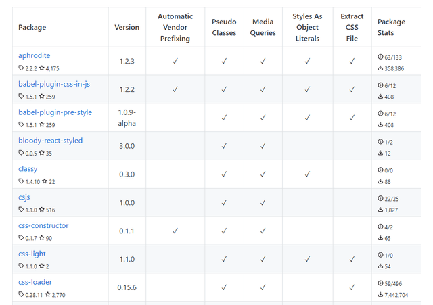Click the 7,442,704 downloads value
The width and height of the screenshot is (433, 305).
tap(396, 295)
